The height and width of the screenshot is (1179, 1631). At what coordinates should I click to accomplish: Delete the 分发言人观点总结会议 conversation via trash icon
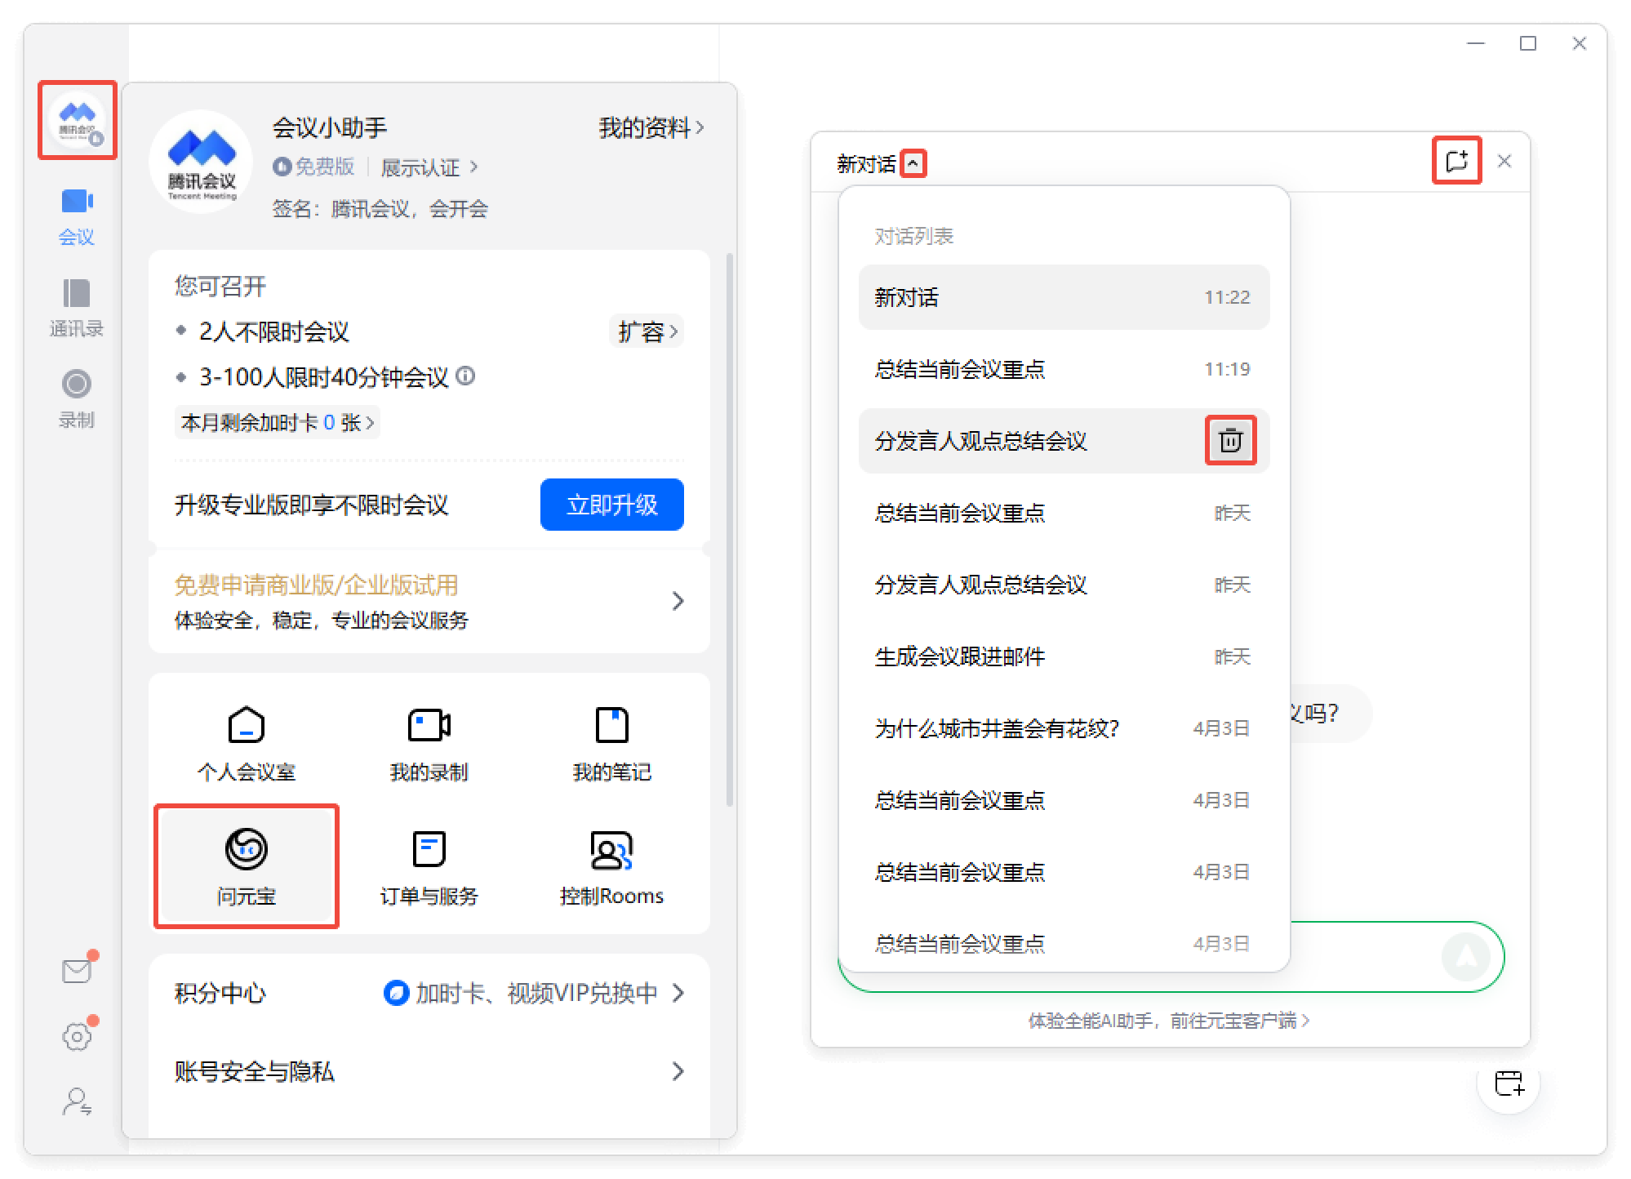[x=1230, y=441]
